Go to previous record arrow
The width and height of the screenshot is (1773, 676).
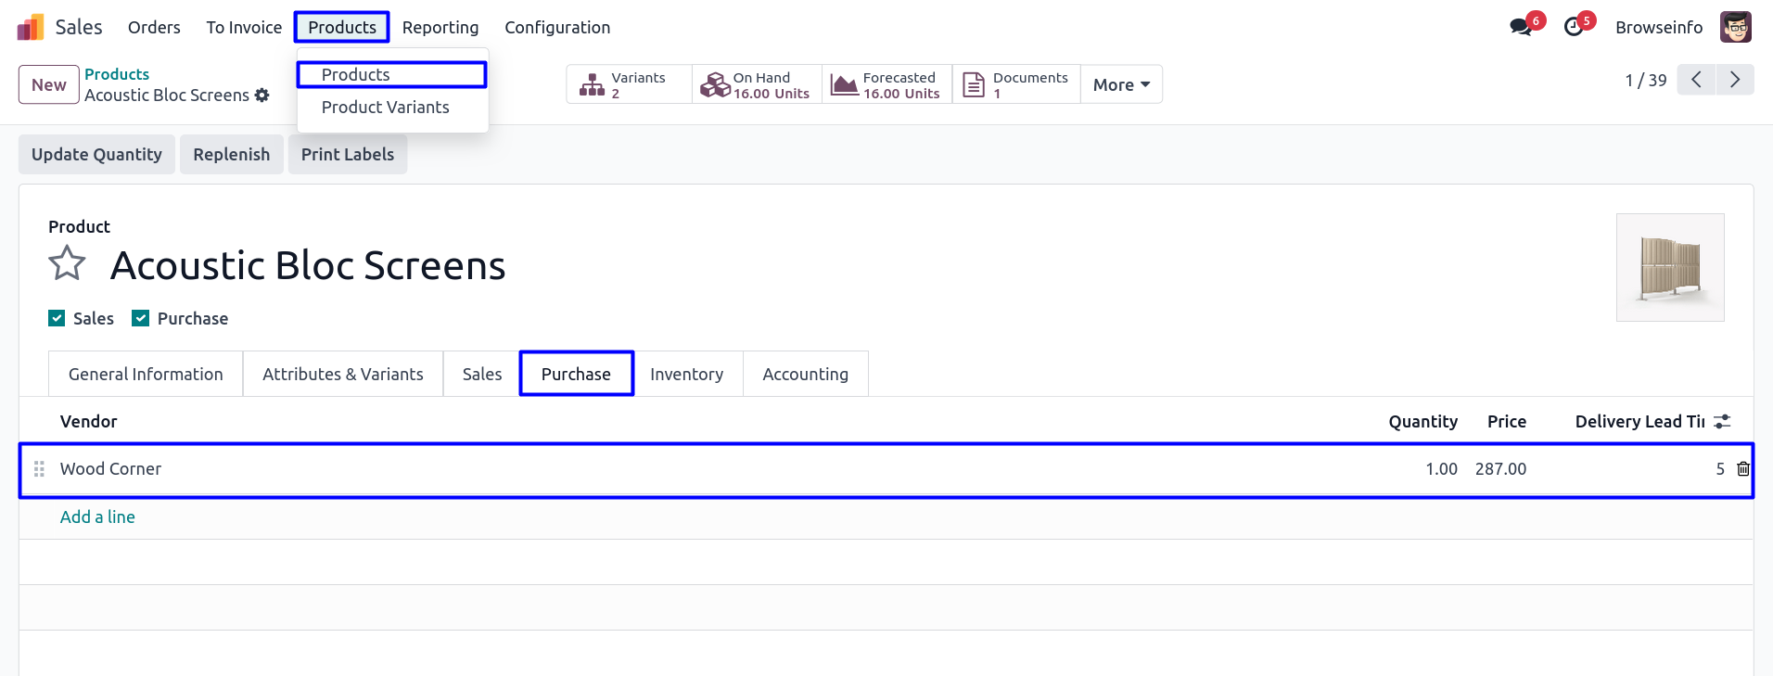point(1696,80)
